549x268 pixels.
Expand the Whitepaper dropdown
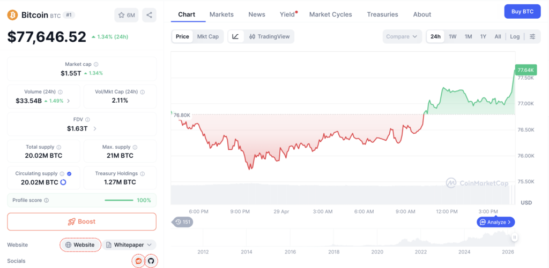pos(129,244)
